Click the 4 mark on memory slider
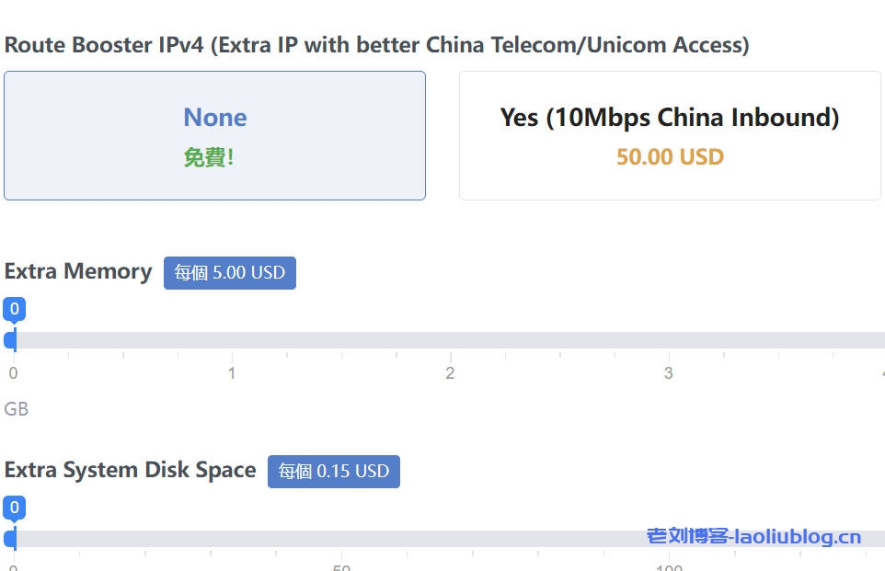The height and width of the screenshot is (571, 885). pos(881,372)
